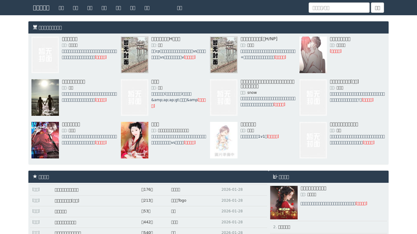
Task: Click the author name "snow"
Action: pyautogui.click(x=252, y=93)
